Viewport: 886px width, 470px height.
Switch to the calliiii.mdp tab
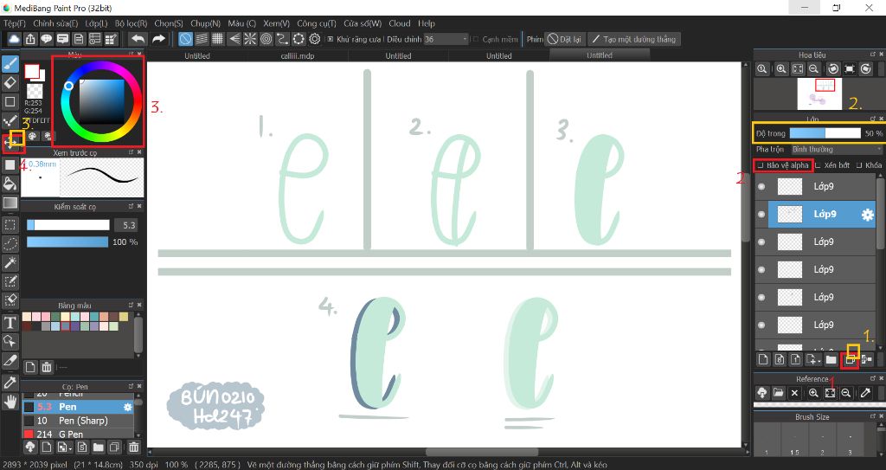coord(298,55)
